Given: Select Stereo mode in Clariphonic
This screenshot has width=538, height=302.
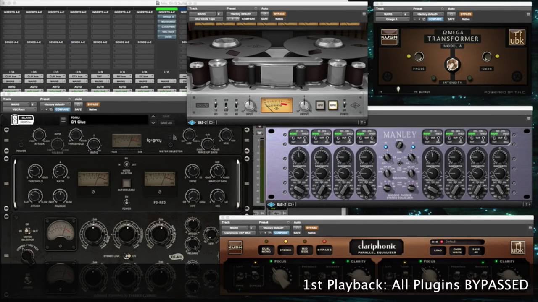Looking at the screenshot, I should coord(285,250).
